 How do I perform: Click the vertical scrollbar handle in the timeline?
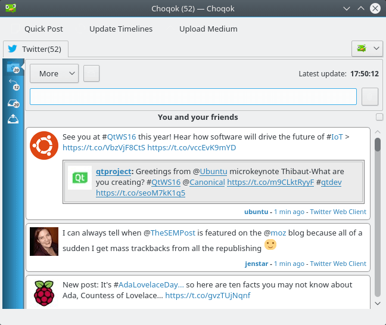378,144
